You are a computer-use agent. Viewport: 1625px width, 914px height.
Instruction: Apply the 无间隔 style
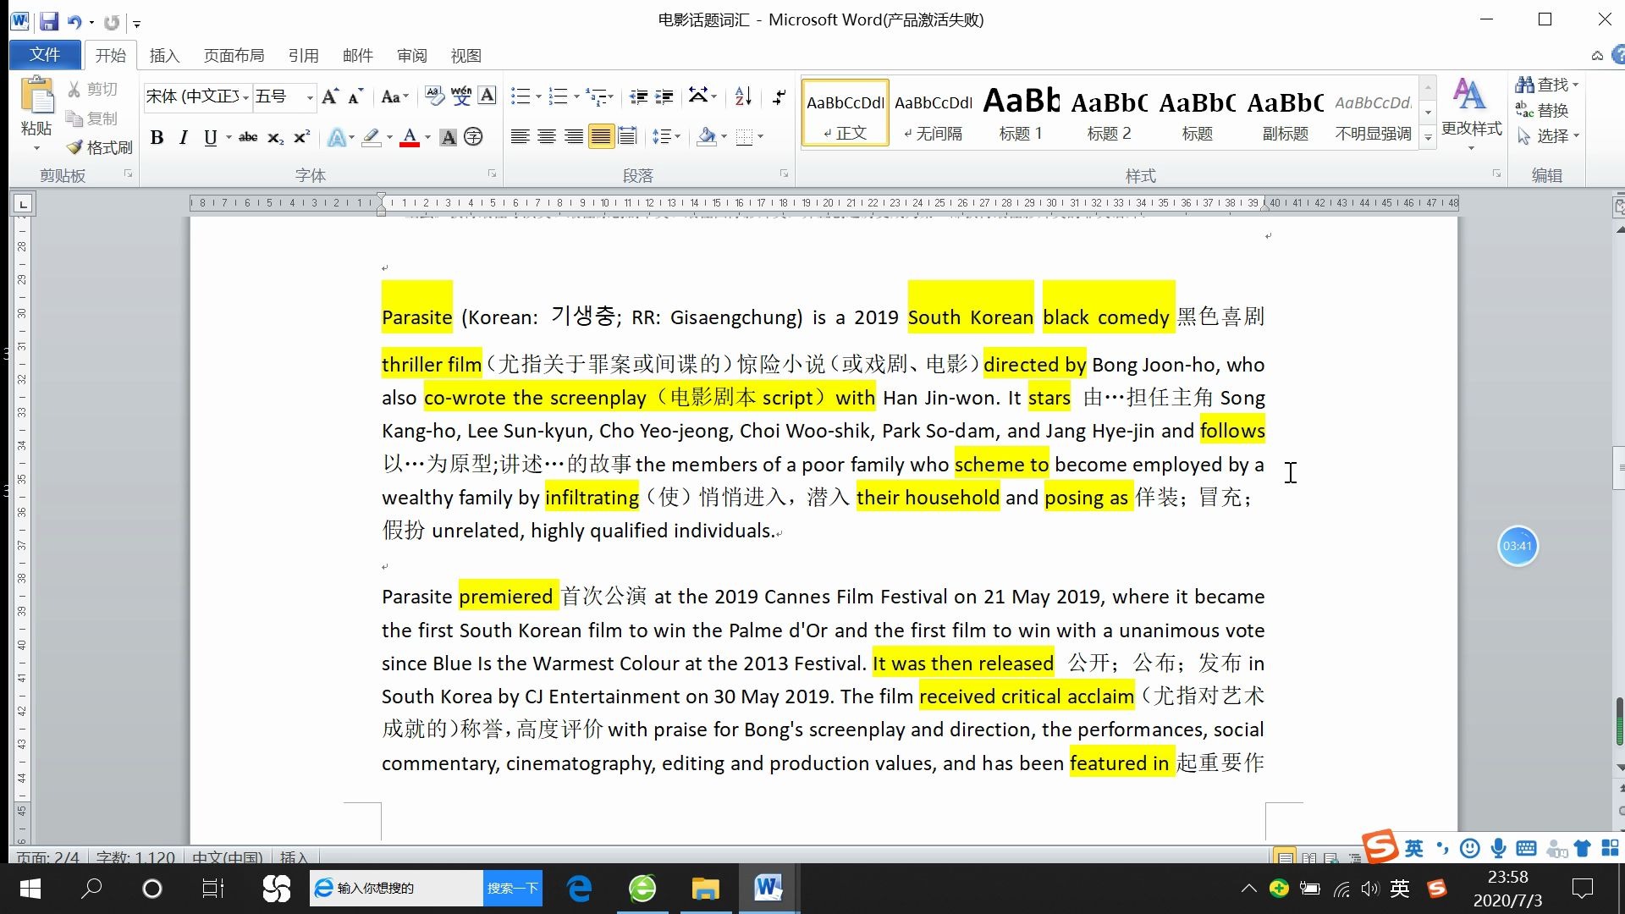(933, 113)
